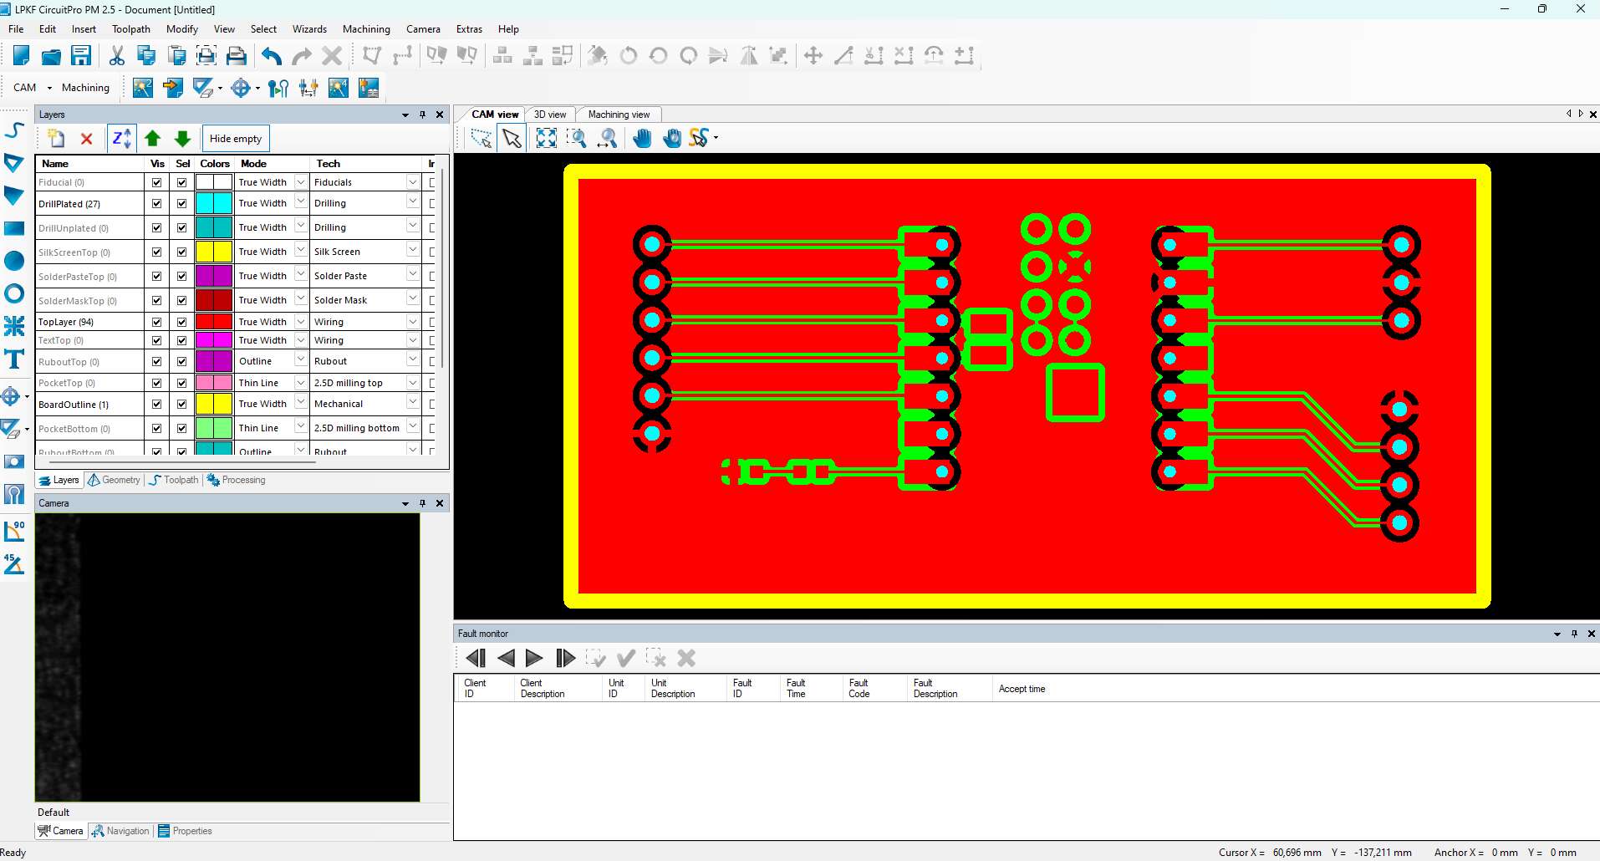Open the Mode dropdown for TopLayer

click(299, 321)
